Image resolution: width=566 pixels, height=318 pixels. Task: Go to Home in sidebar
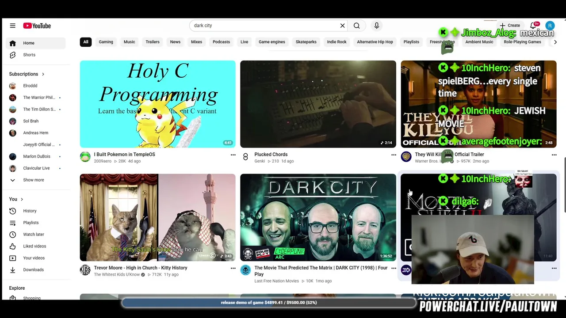click(x=36, y=43)
